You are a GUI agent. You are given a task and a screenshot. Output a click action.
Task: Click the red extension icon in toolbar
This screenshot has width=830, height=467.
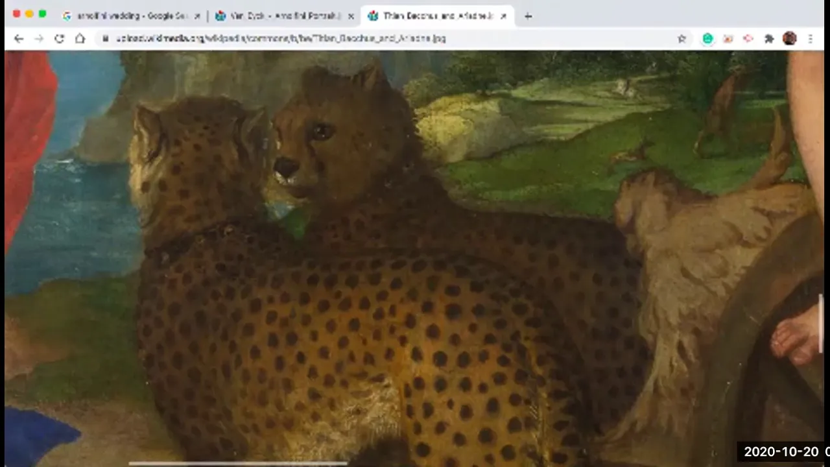coord(748,39)
